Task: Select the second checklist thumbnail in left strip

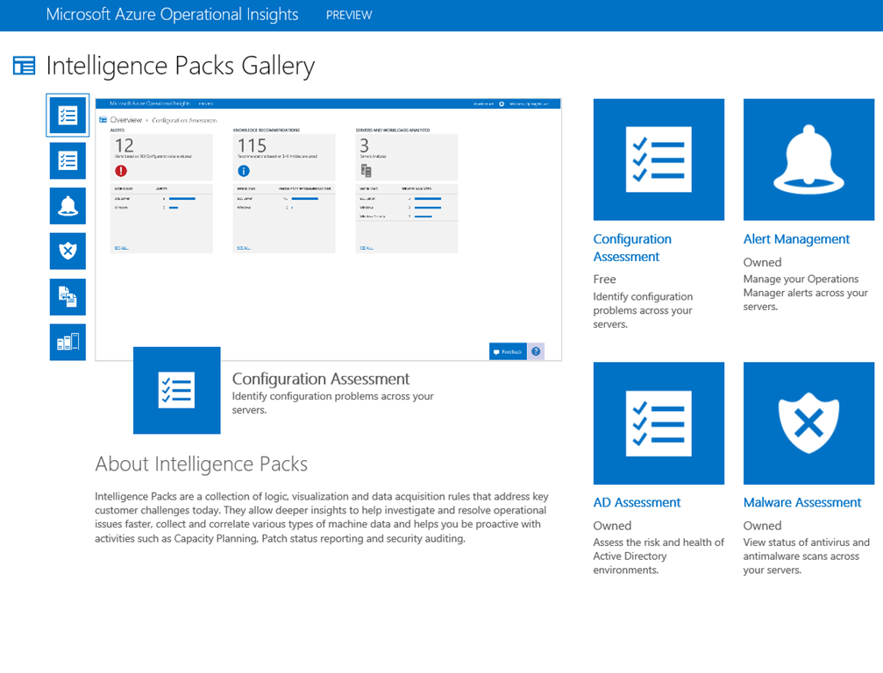Action: (x=68, y=160)
